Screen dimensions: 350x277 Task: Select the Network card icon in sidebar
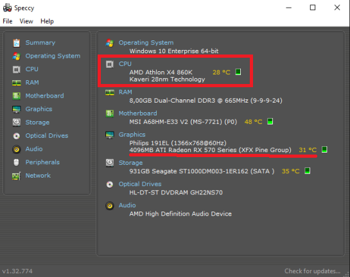pyautogui.click(x=16, y=176)
